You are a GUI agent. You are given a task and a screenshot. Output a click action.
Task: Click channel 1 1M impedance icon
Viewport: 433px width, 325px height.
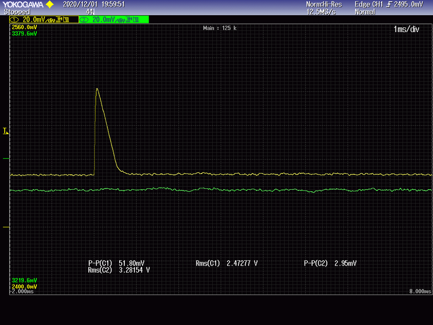point(59,20)
